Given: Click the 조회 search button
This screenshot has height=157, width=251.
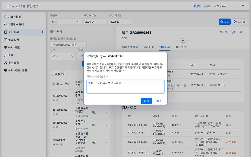Looking at the screenshot, I should point(225,22).
